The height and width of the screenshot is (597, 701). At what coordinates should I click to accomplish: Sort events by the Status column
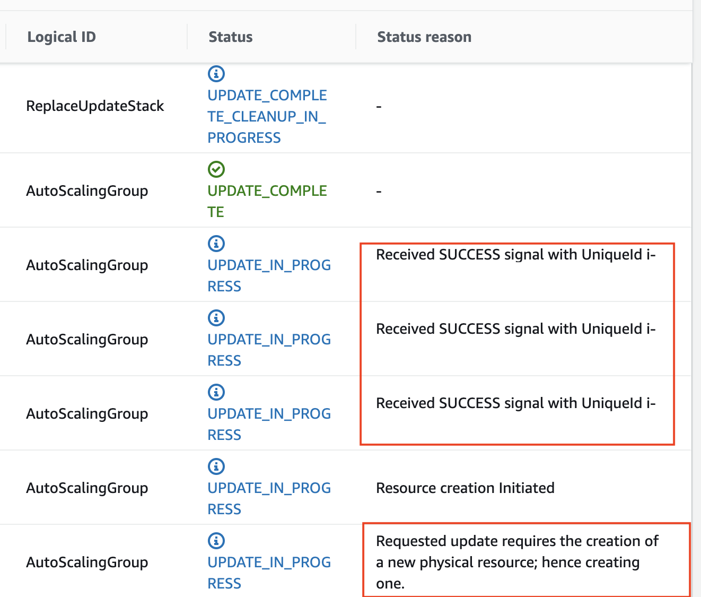tap(230, 37)
